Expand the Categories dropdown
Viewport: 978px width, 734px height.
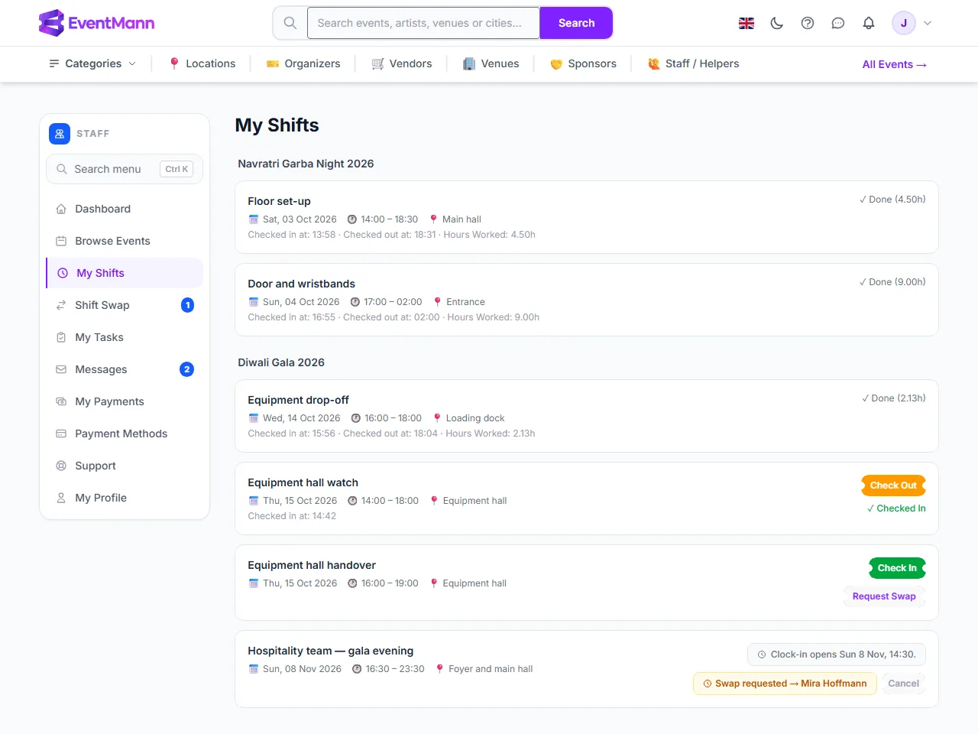pyautogui.click(x=92, y=63)
